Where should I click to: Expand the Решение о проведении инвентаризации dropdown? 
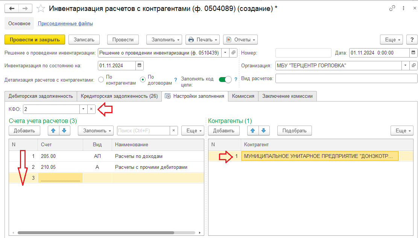point(225,53)
